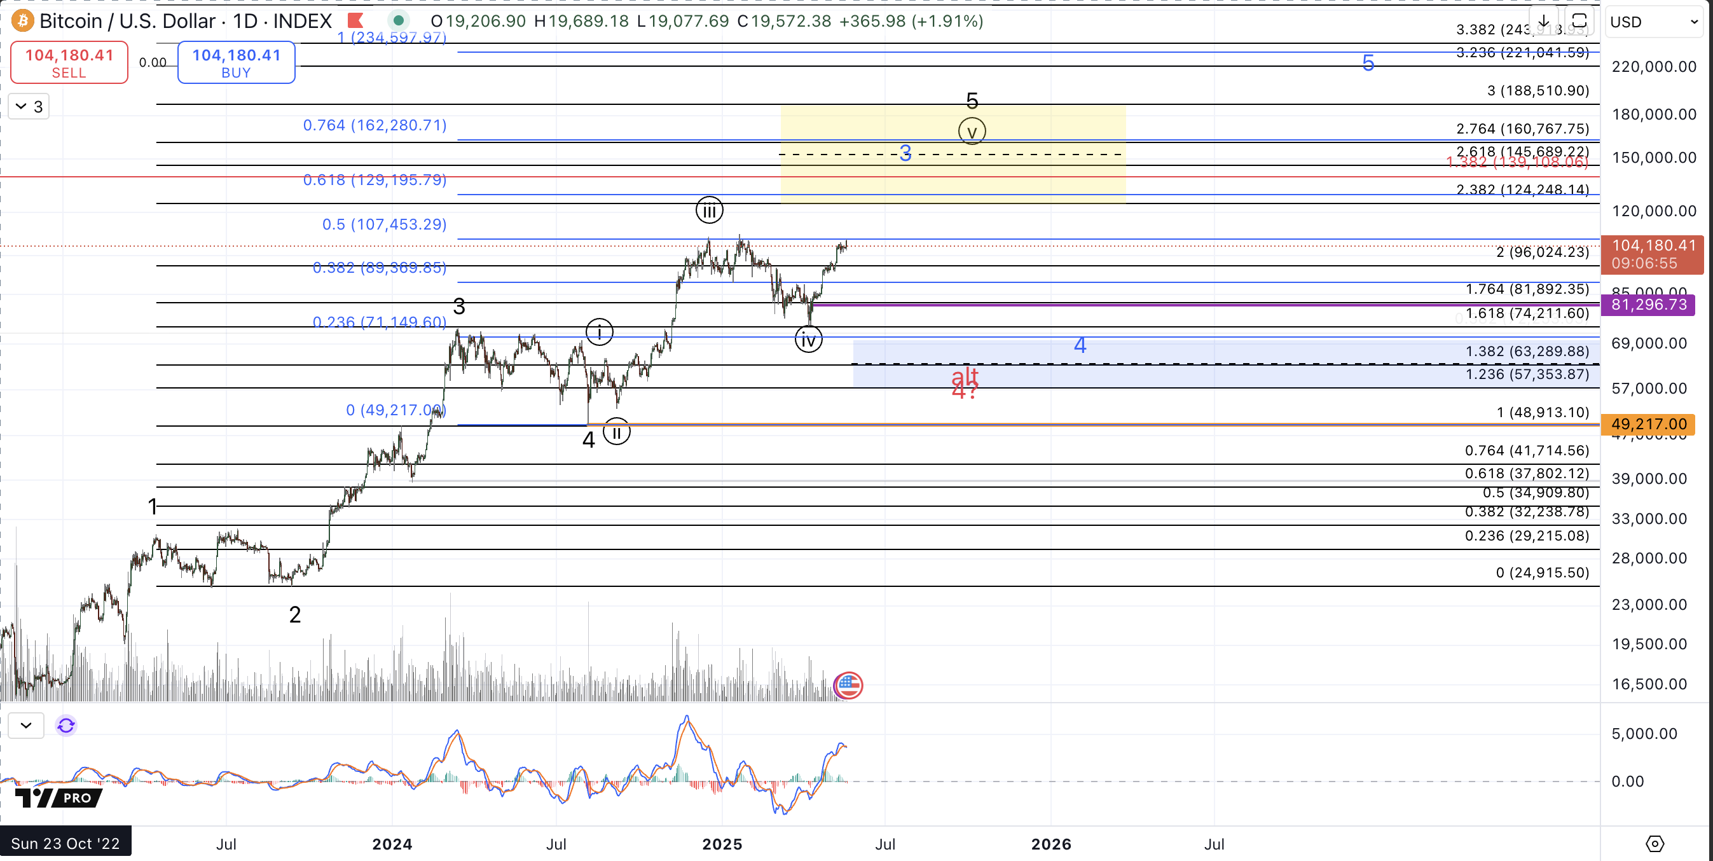
Task: Open the chart settings hexagon icon
Action: pos(1655,844)
